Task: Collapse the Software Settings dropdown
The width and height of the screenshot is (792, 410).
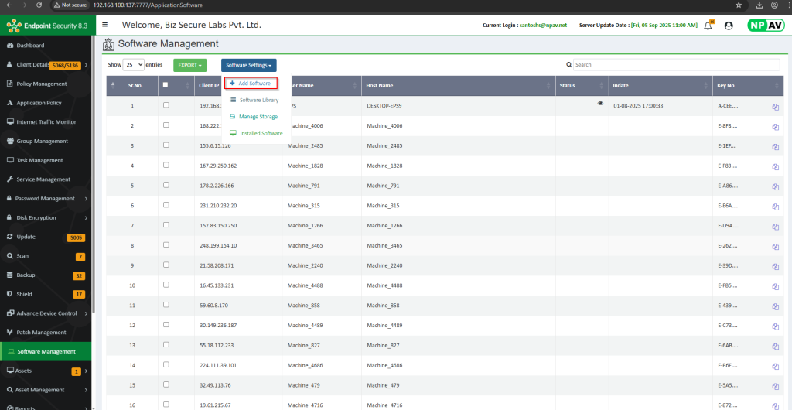Action: coord(248,65)
